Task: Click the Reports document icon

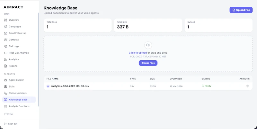Action: pyautogui.click(x=5, y=66)
